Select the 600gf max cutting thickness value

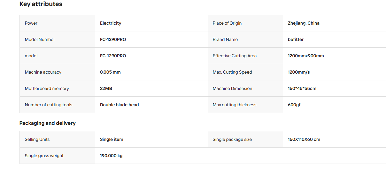pos(294,105)
